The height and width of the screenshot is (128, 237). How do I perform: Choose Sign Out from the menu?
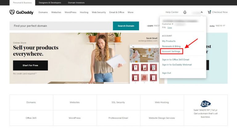tap(167, 73)
